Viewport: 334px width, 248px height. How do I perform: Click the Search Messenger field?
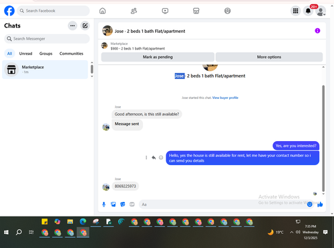click(x=47, y=39)
